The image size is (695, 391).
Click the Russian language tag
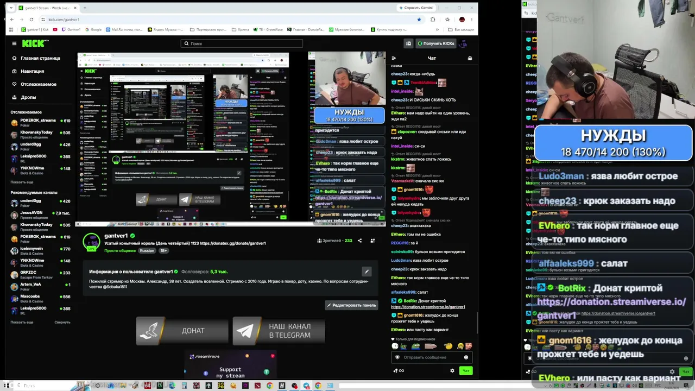coord(147,251)
